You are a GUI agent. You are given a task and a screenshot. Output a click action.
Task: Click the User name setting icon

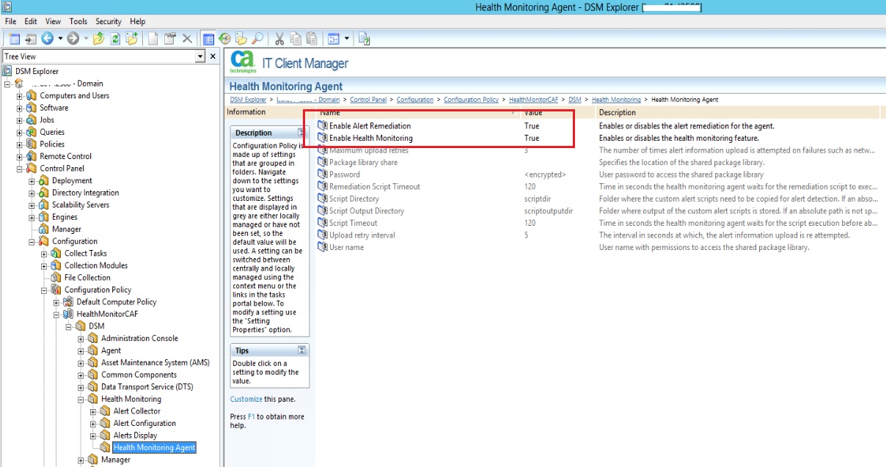click(x=323, y=247)
